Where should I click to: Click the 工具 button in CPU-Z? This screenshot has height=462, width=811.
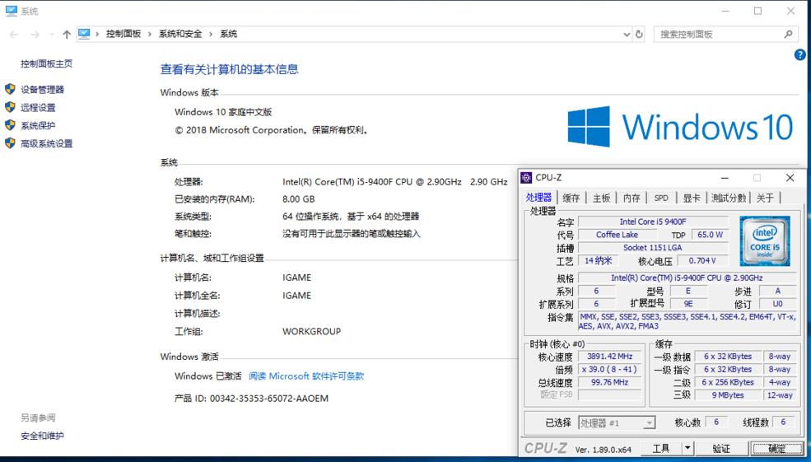(x=661, y=448)
